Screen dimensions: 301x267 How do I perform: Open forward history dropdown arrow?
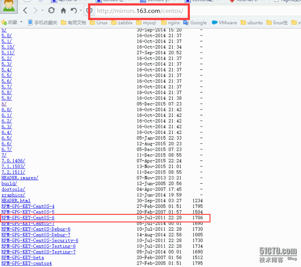[x=42, y=11]
